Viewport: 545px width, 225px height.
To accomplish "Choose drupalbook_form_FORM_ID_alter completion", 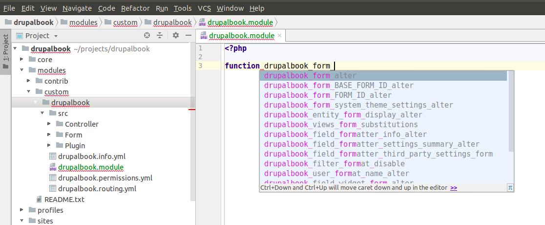I will point(383,95).
